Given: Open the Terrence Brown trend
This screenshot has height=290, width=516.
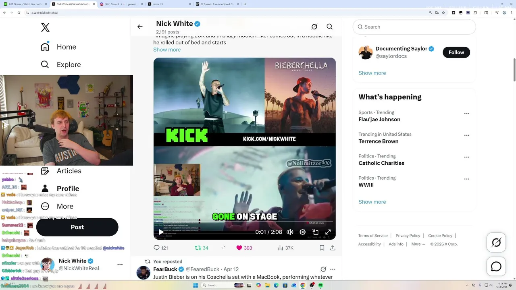Looking at the screenshot, I should pos(379,141).
